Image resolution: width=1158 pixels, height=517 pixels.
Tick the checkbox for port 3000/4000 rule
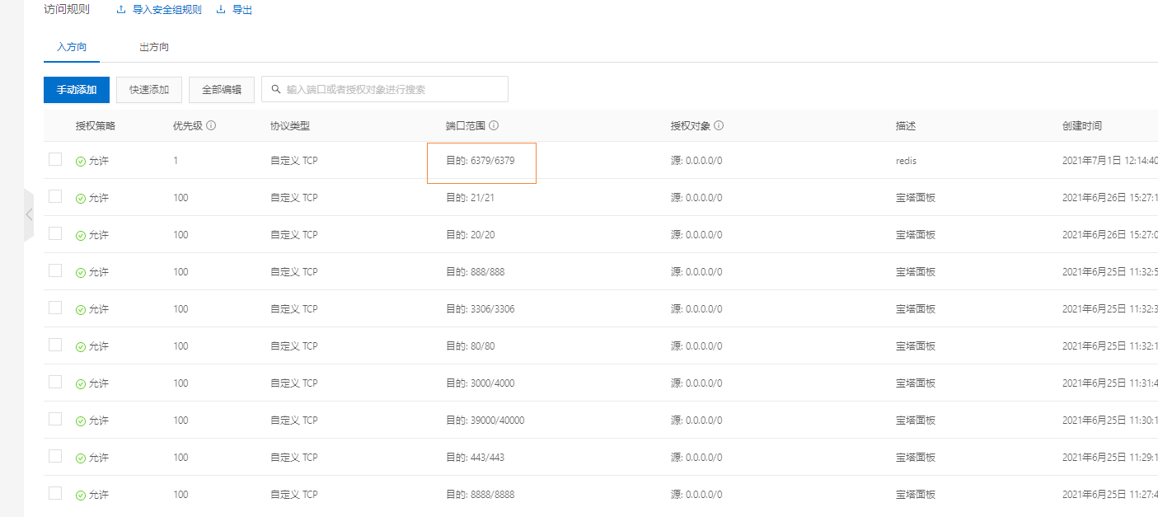click(55, 382)
